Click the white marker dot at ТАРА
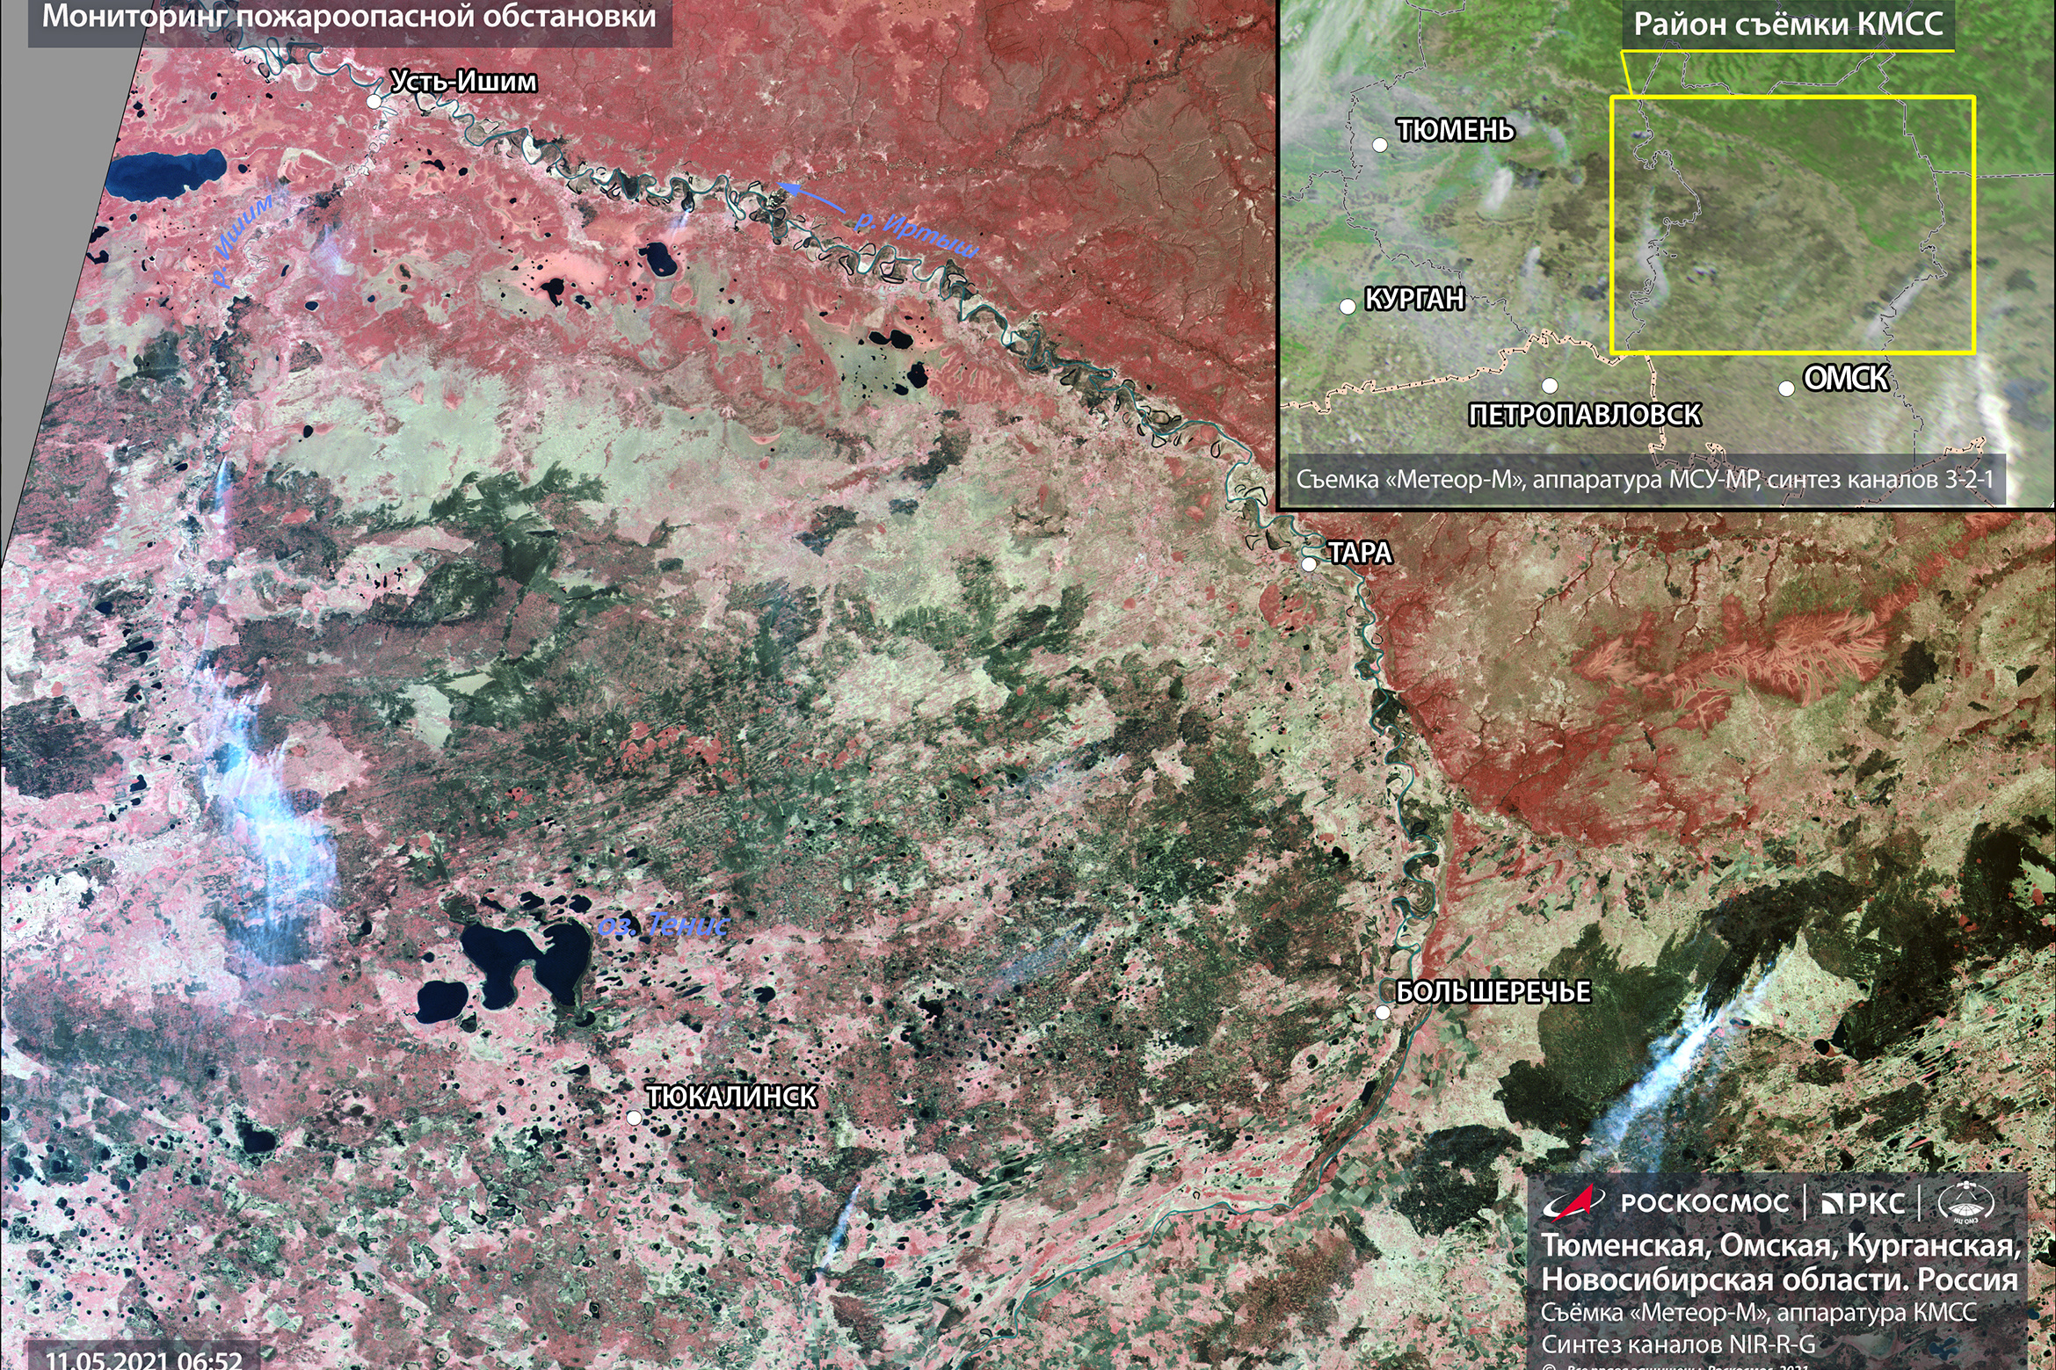The height and width of the screenshot is (1370, 2056). (1309, 564)
